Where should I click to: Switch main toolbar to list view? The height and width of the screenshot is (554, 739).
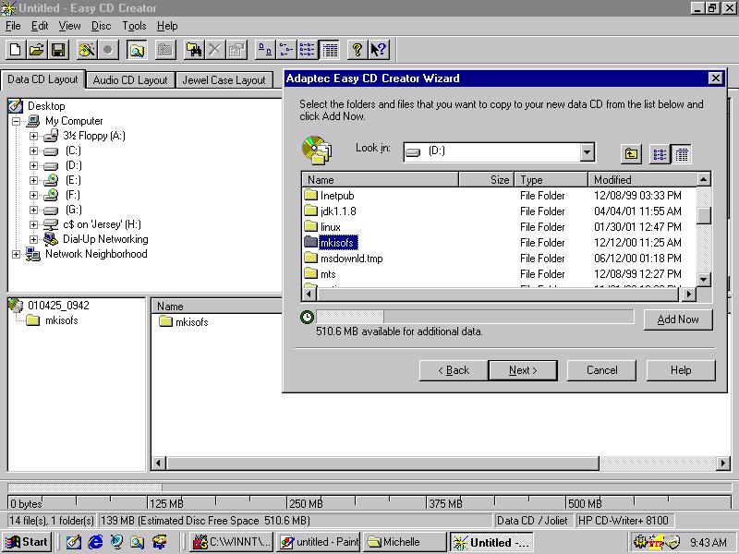coord(308,50)
